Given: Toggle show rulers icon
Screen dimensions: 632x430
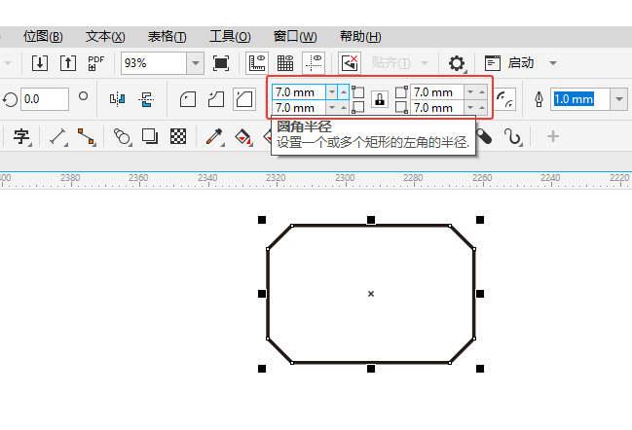Looking at the screenshot, I should [257, 63].
